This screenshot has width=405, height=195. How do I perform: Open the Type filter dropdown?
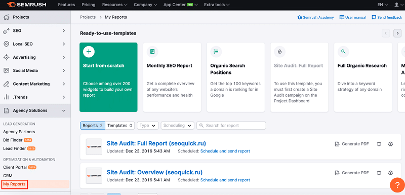pos(147,126)
